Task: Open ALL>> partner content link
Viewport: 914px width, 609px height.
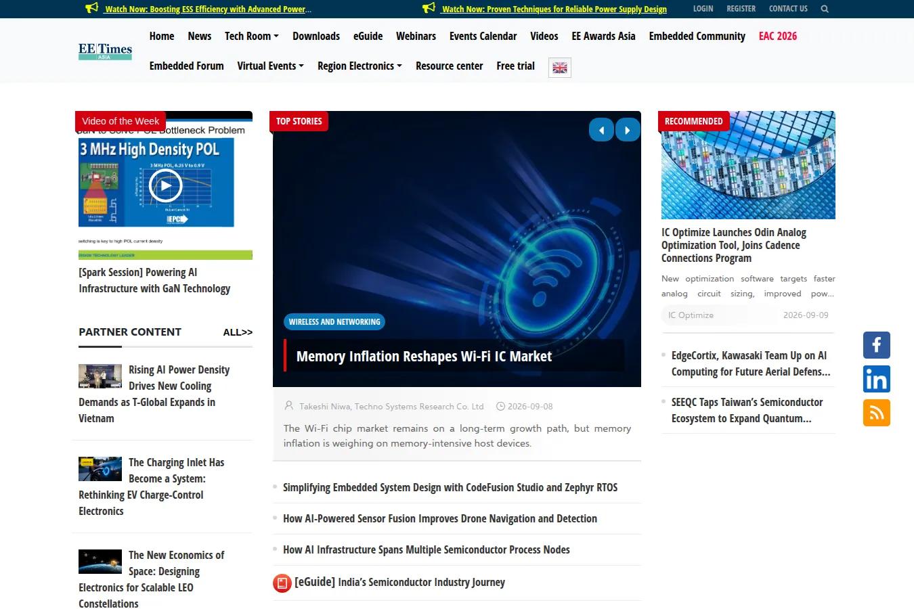Action: [x=238, y=332]
